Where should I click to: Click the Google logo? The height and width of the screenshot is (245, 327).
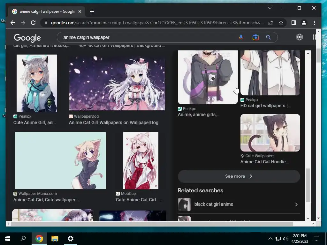(x=27, y=38)
